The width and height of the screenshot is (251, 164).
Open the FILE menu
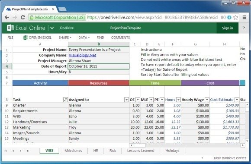coord(10,38)
